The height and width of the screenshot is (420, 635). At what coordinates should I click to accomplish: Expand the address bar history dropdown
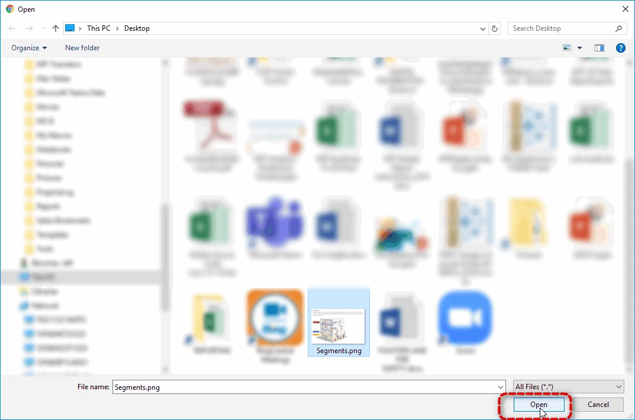coord(483,29)
